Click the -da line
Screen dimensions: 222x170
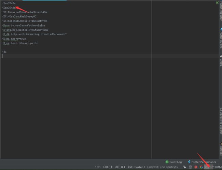(x=4, y=52)
